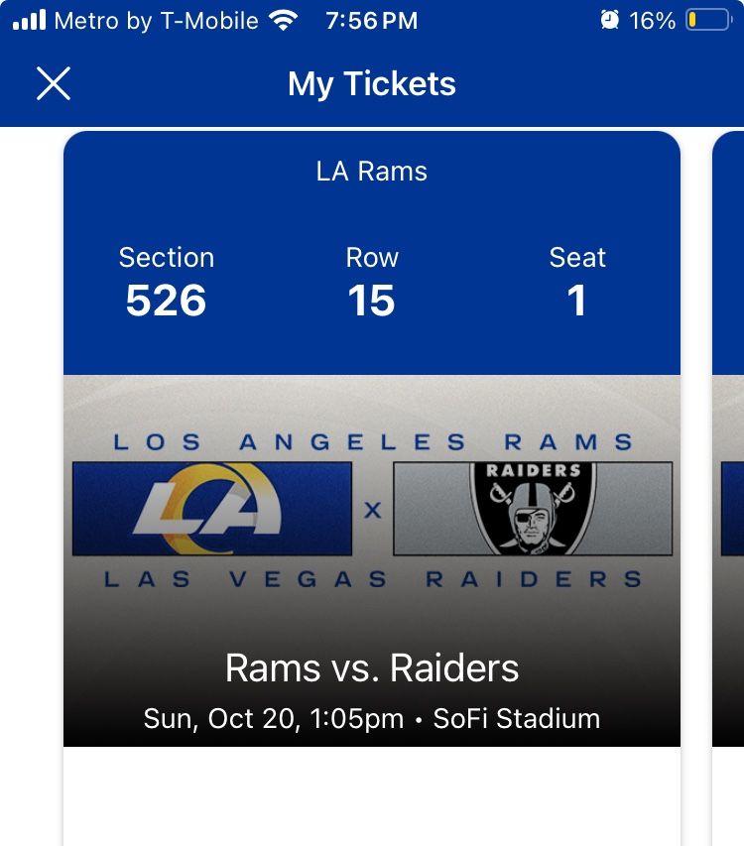Open the Rams vs. Raiders event details
Screen dimensions: 744x846
(x=371, y=668)
